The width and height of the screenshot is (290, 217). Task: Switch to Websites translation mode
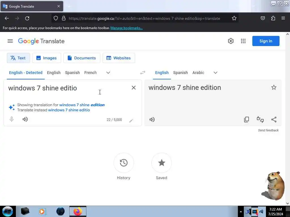point(119,58)
